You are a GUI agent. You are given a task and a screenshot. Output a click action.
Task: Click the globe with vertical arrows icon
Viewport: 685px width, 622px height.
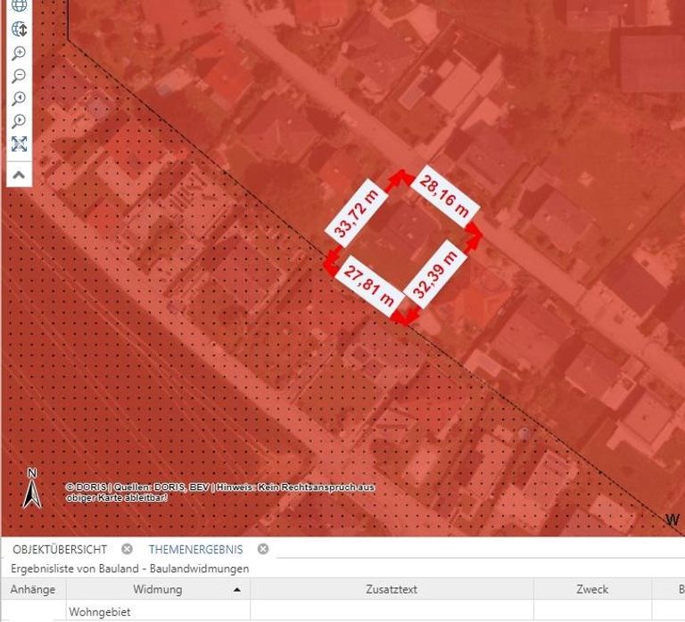19,29
